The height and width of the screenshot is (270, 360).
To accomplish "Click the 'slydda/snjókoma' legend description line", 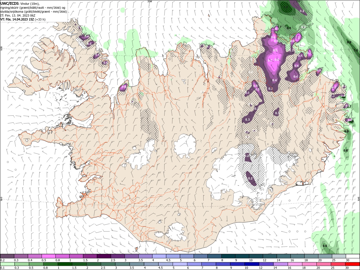I will pos(33,12).
